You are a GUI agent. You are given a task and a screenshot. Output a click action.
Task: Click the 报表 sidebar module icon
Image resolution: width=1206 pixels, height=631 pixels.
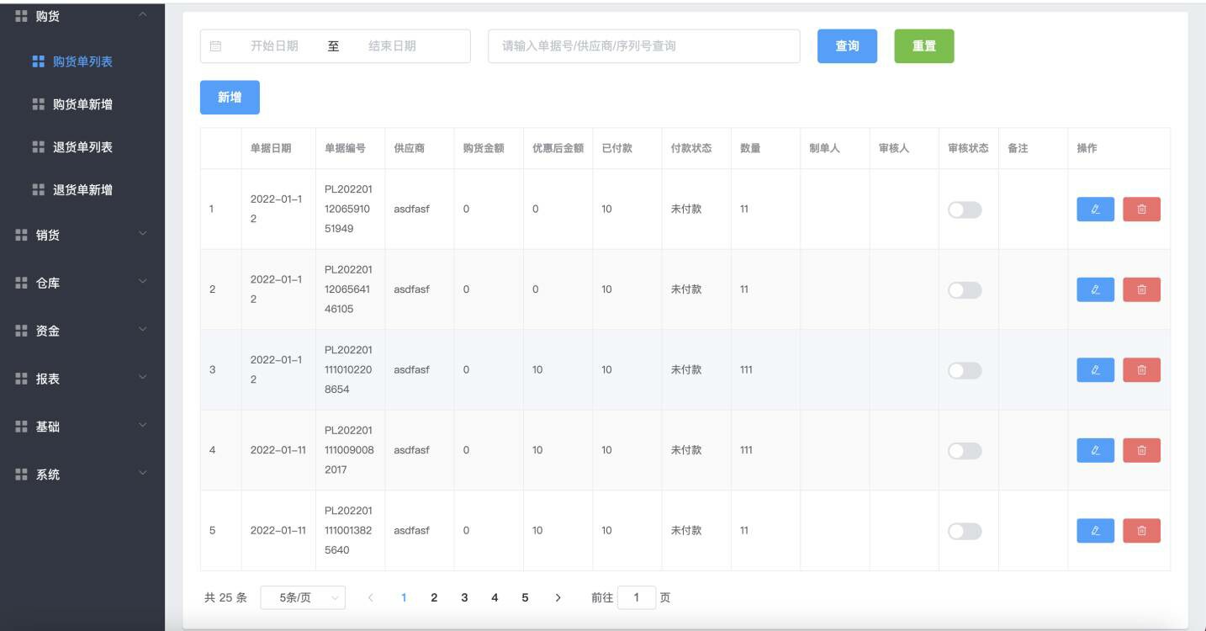point(19,379)
